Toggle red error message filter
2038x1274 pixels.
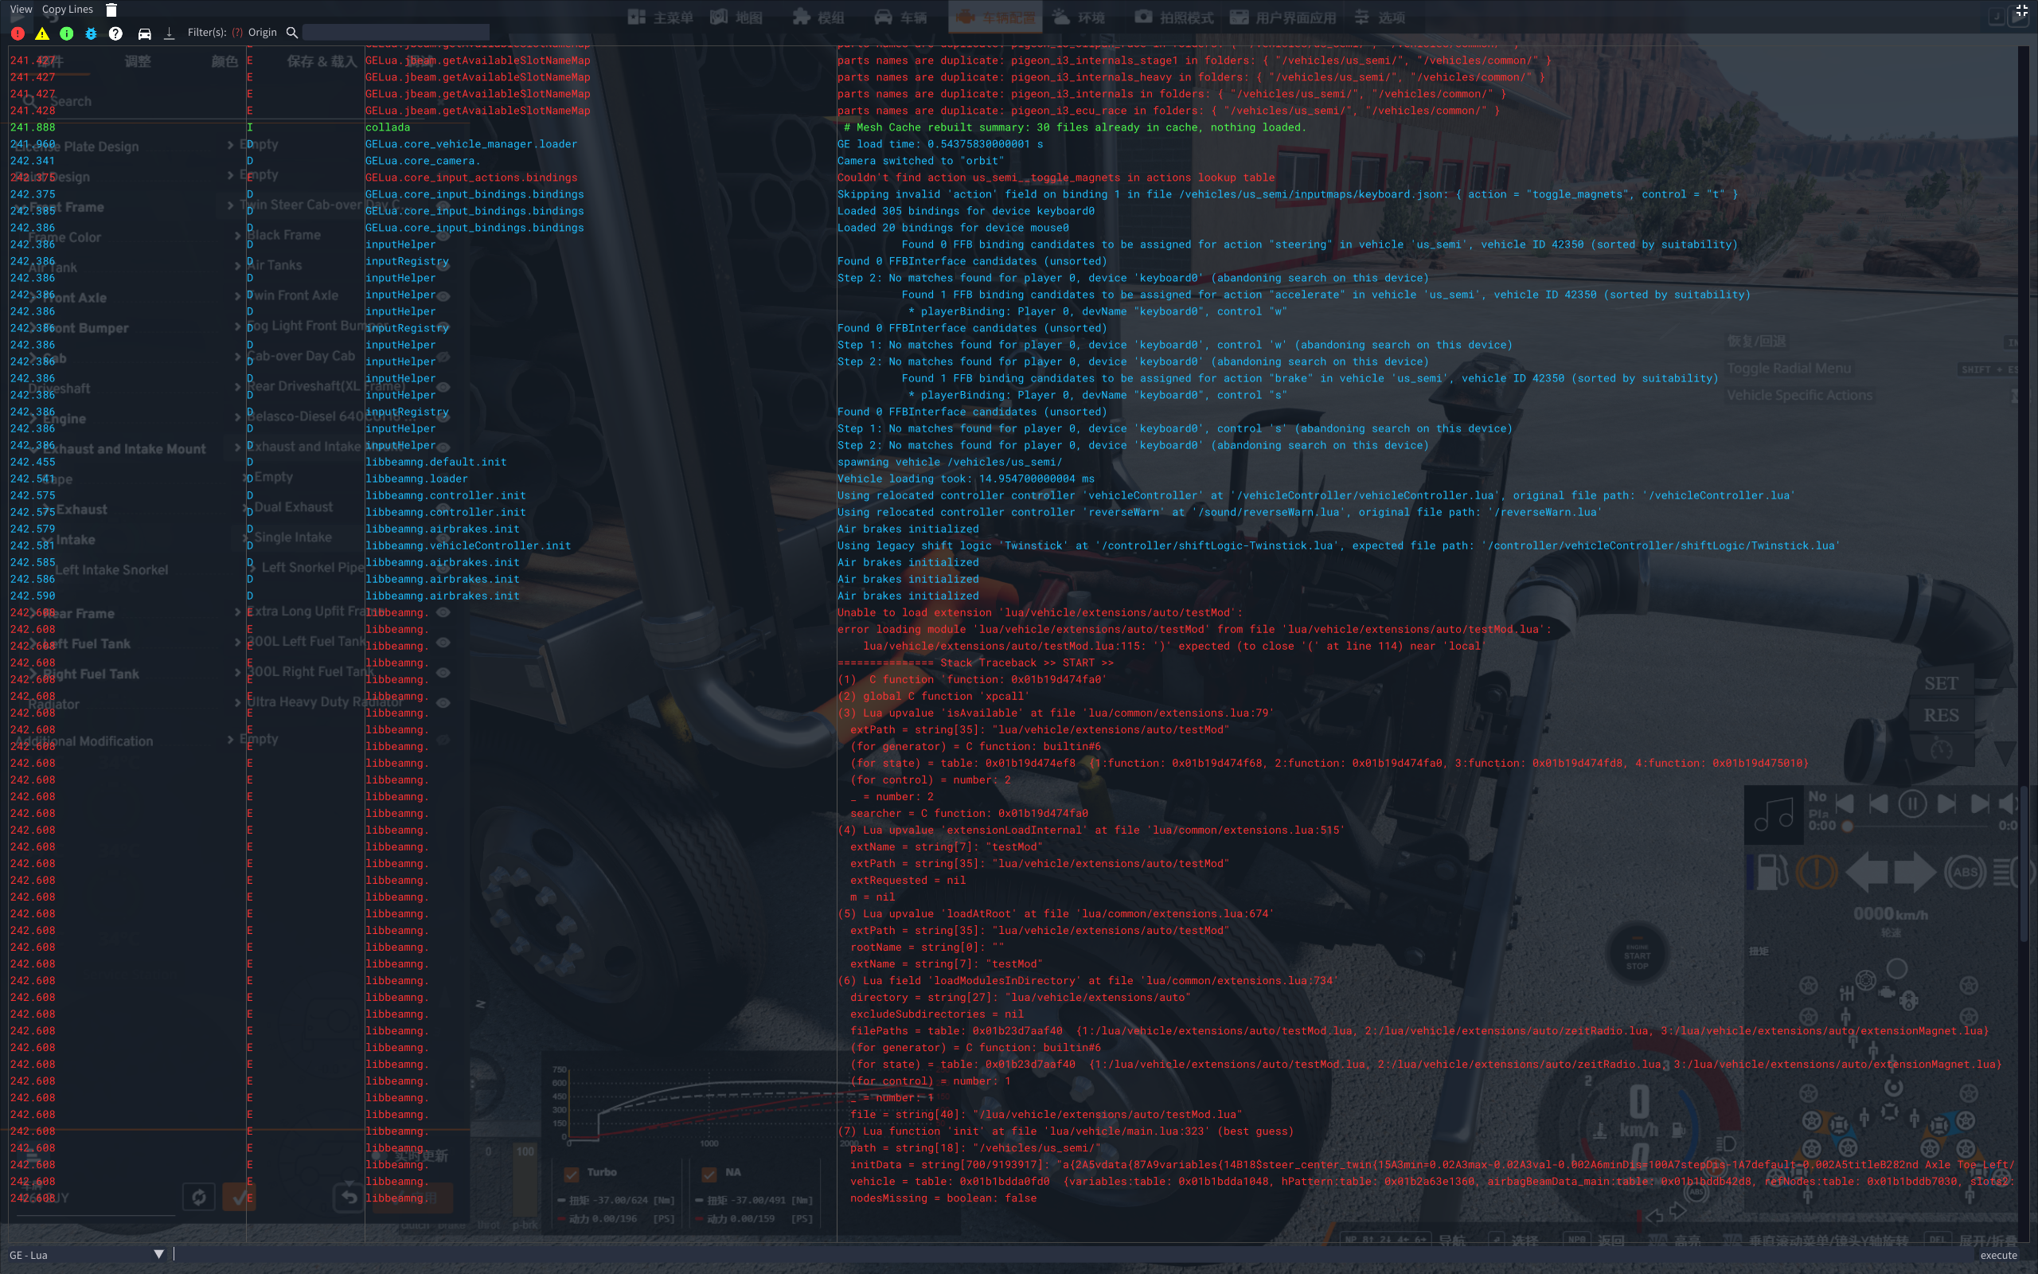click(18, 33)
